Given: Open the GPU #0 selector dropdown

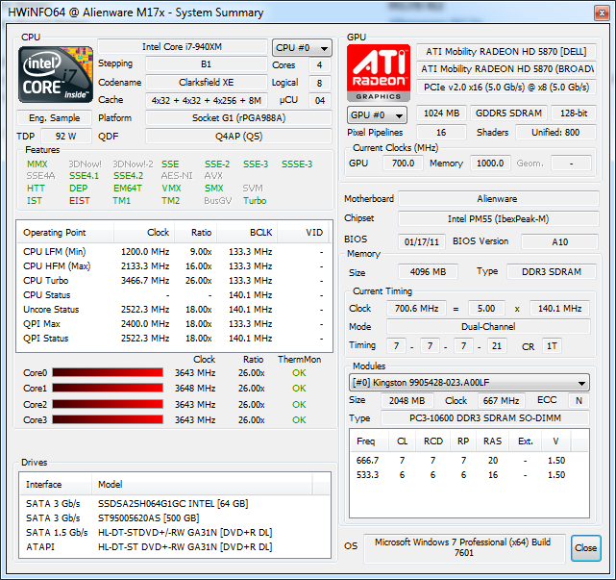Looking at the screenshot, I should pos(377,115).
